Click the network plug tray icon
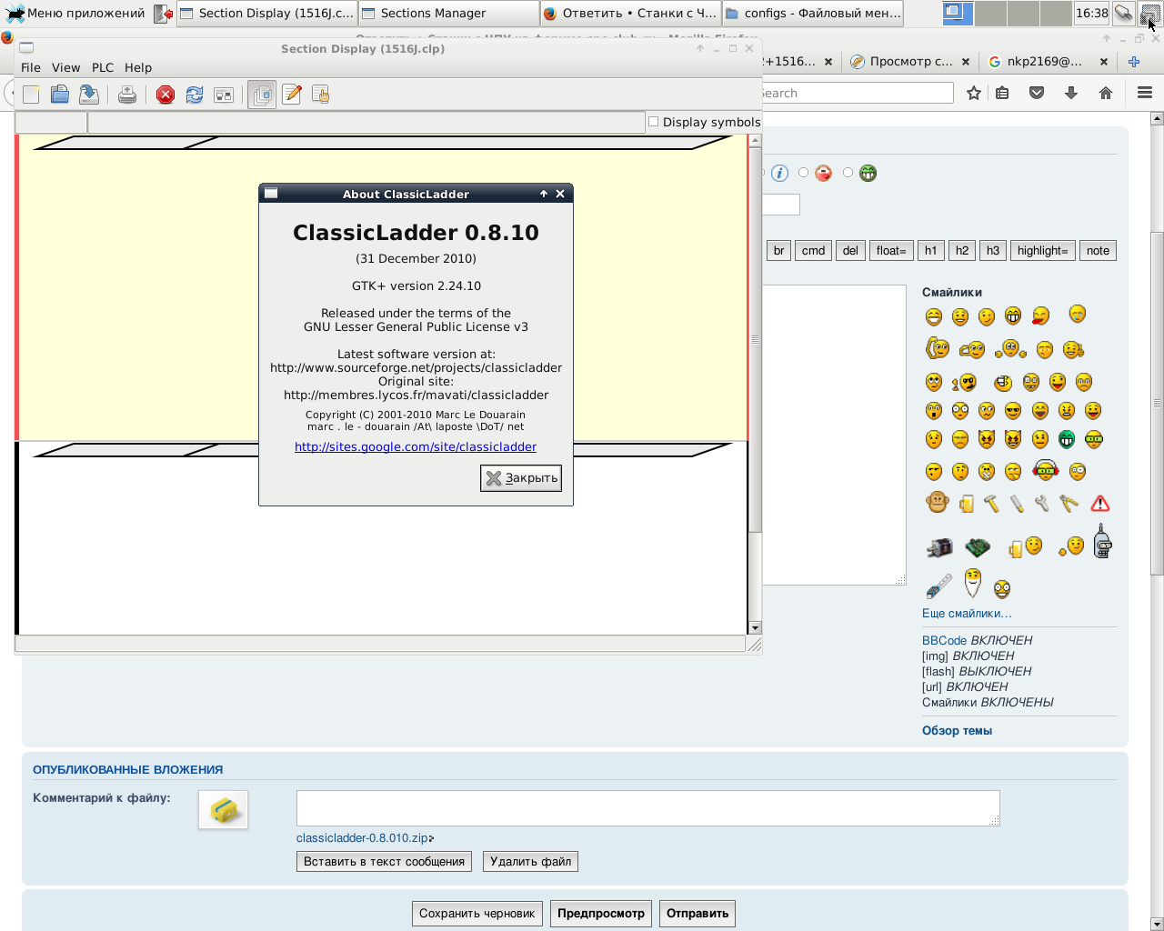The image size is (1164, 931). coord(1124,14)
